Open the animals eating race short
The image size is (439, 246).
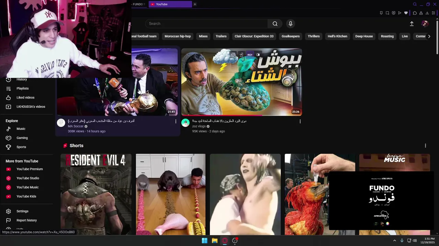pyautogui.click(x=170, y=194)
